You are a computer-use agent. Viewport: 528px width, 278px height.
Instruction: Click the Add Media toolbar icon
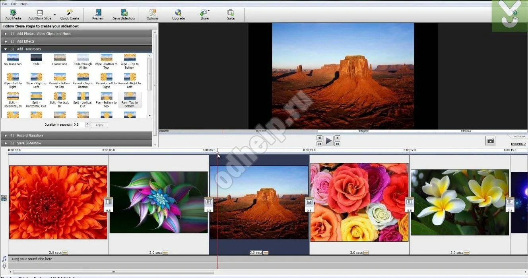pos(13,14)
